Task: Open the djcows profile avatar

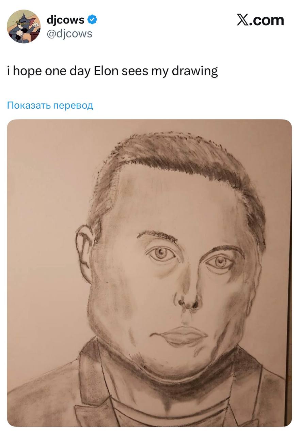Action: (23, 27)
